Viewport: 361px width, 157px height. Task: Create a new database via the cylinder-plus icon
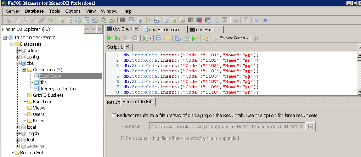click(61, 20)
